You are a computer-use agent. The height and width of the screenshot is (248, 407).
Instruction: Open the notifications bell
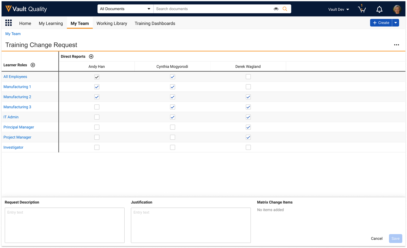point(379,9)
